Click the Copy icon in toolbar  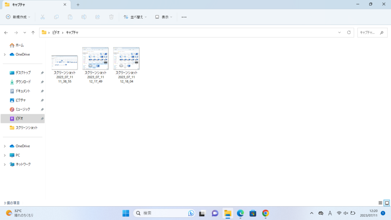pos(56,17)
